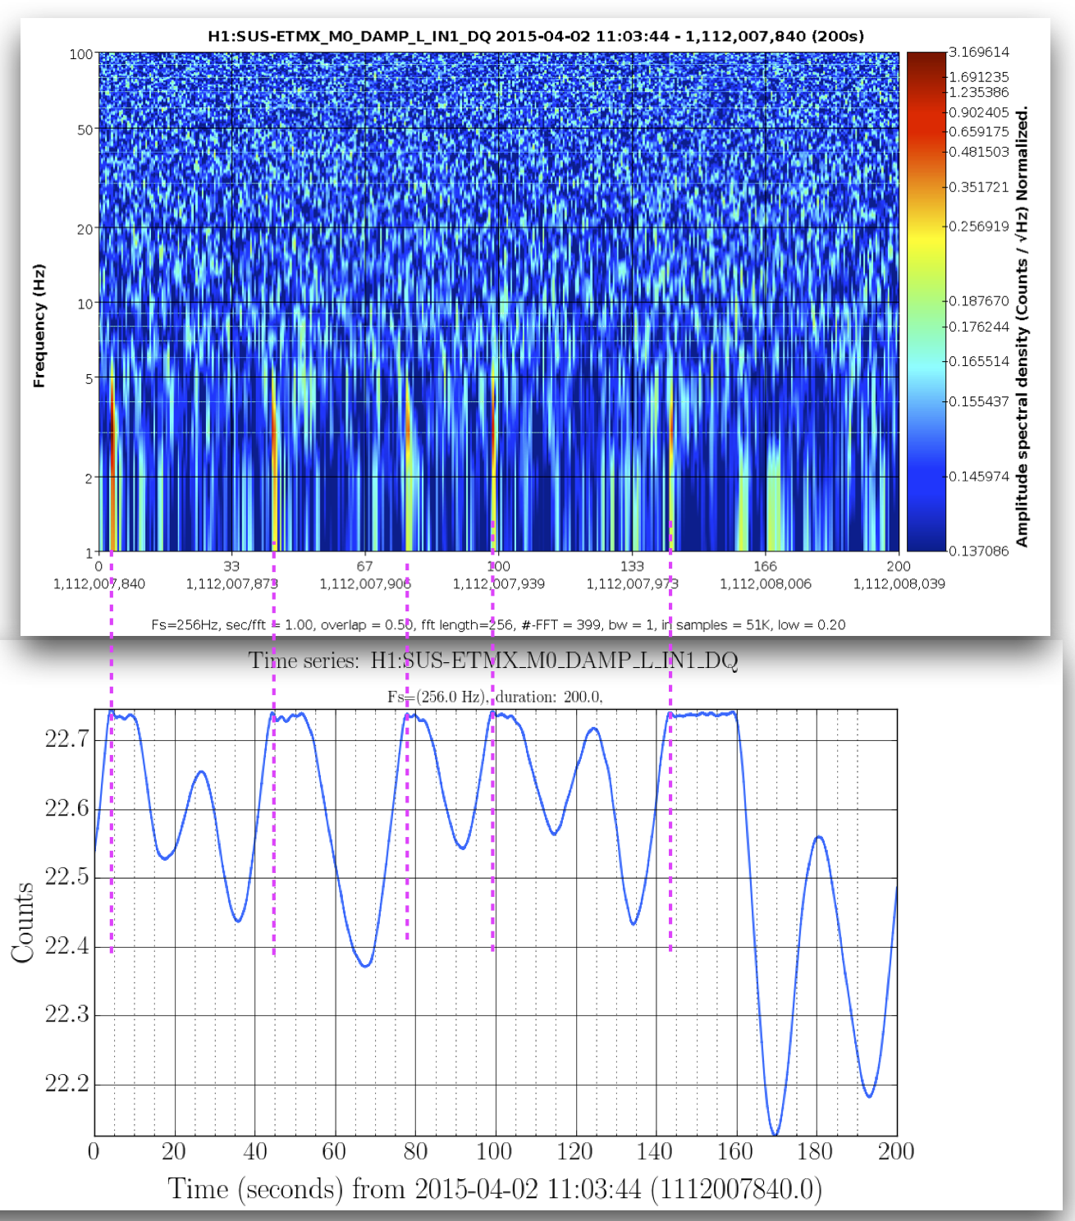This screenshot has height=1221, width=1075.
Task: Select the 'Time (seconds) from 2015-04-02' axis label
Action: (x=496, y=1189)
